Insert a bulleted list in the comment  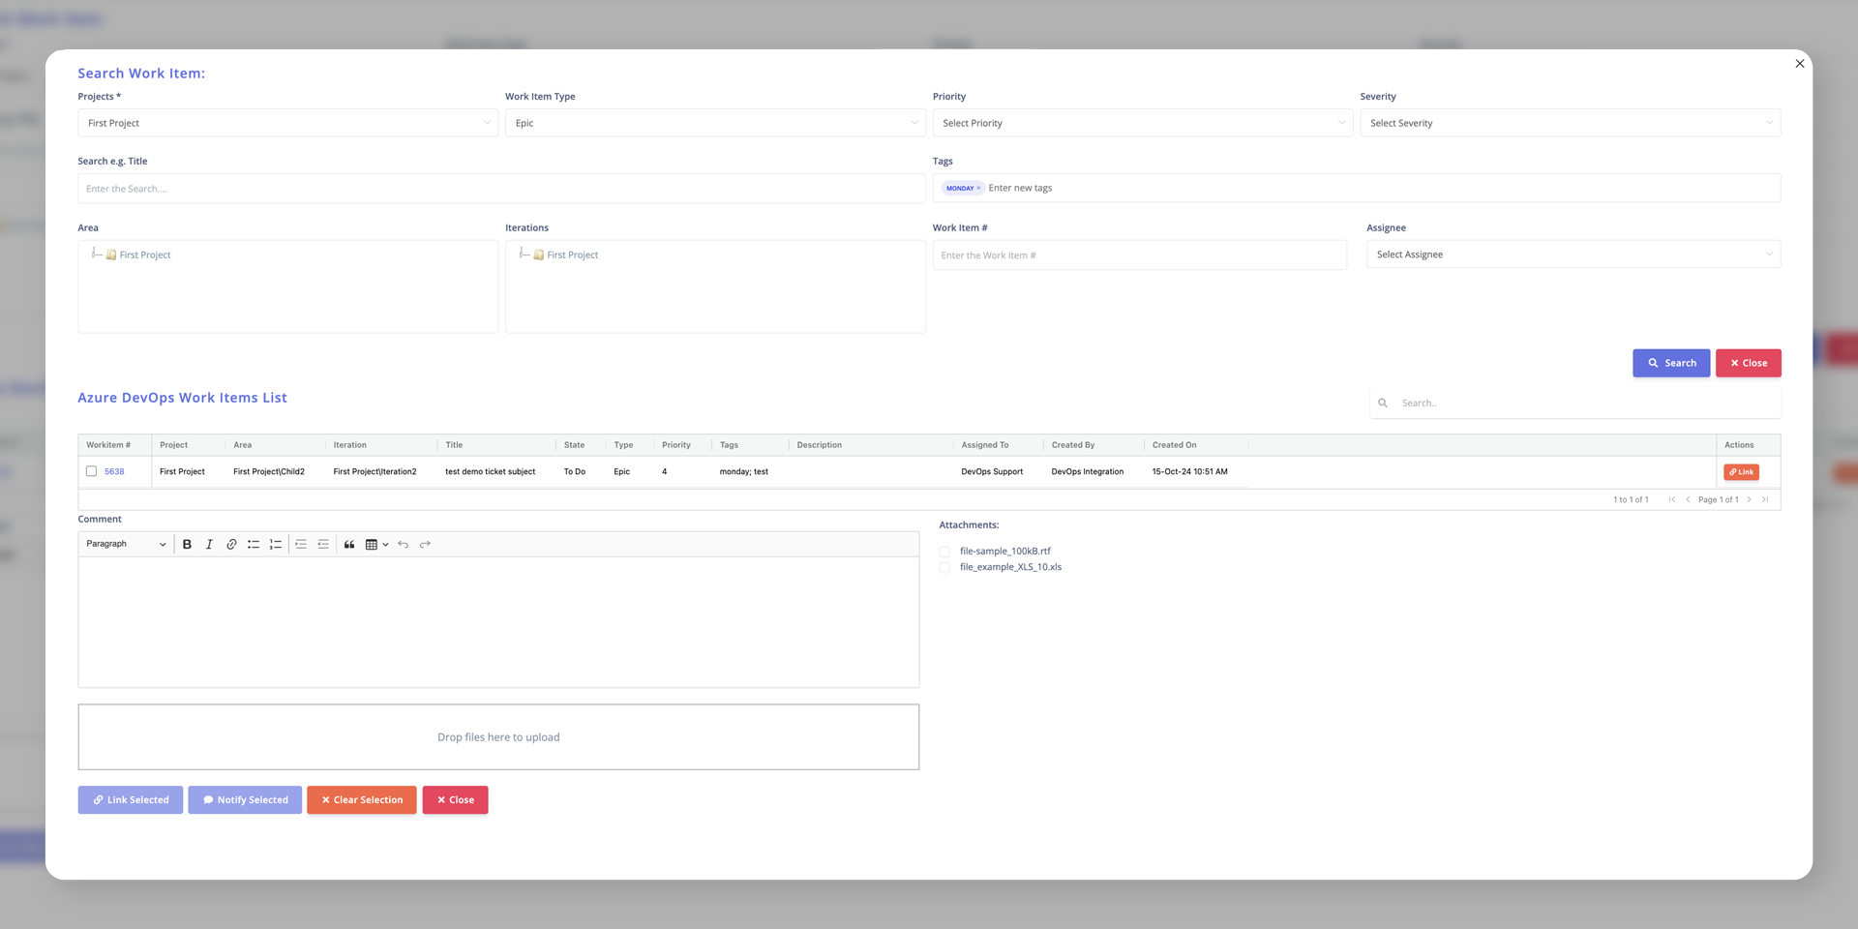(254, 545)
